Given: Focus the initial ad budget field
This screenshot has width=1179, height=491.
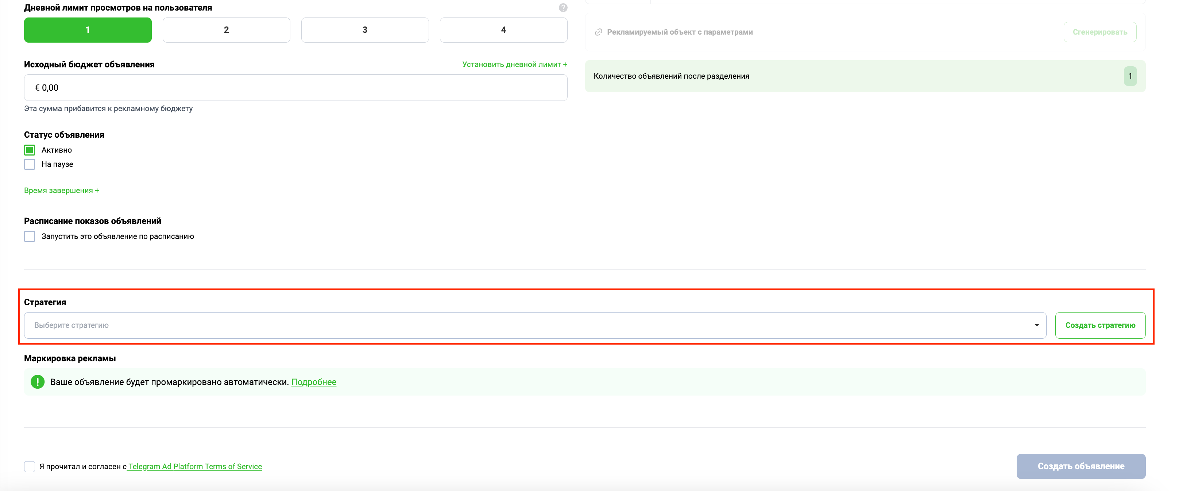Looking at the screenshot, I should (296, 88).
